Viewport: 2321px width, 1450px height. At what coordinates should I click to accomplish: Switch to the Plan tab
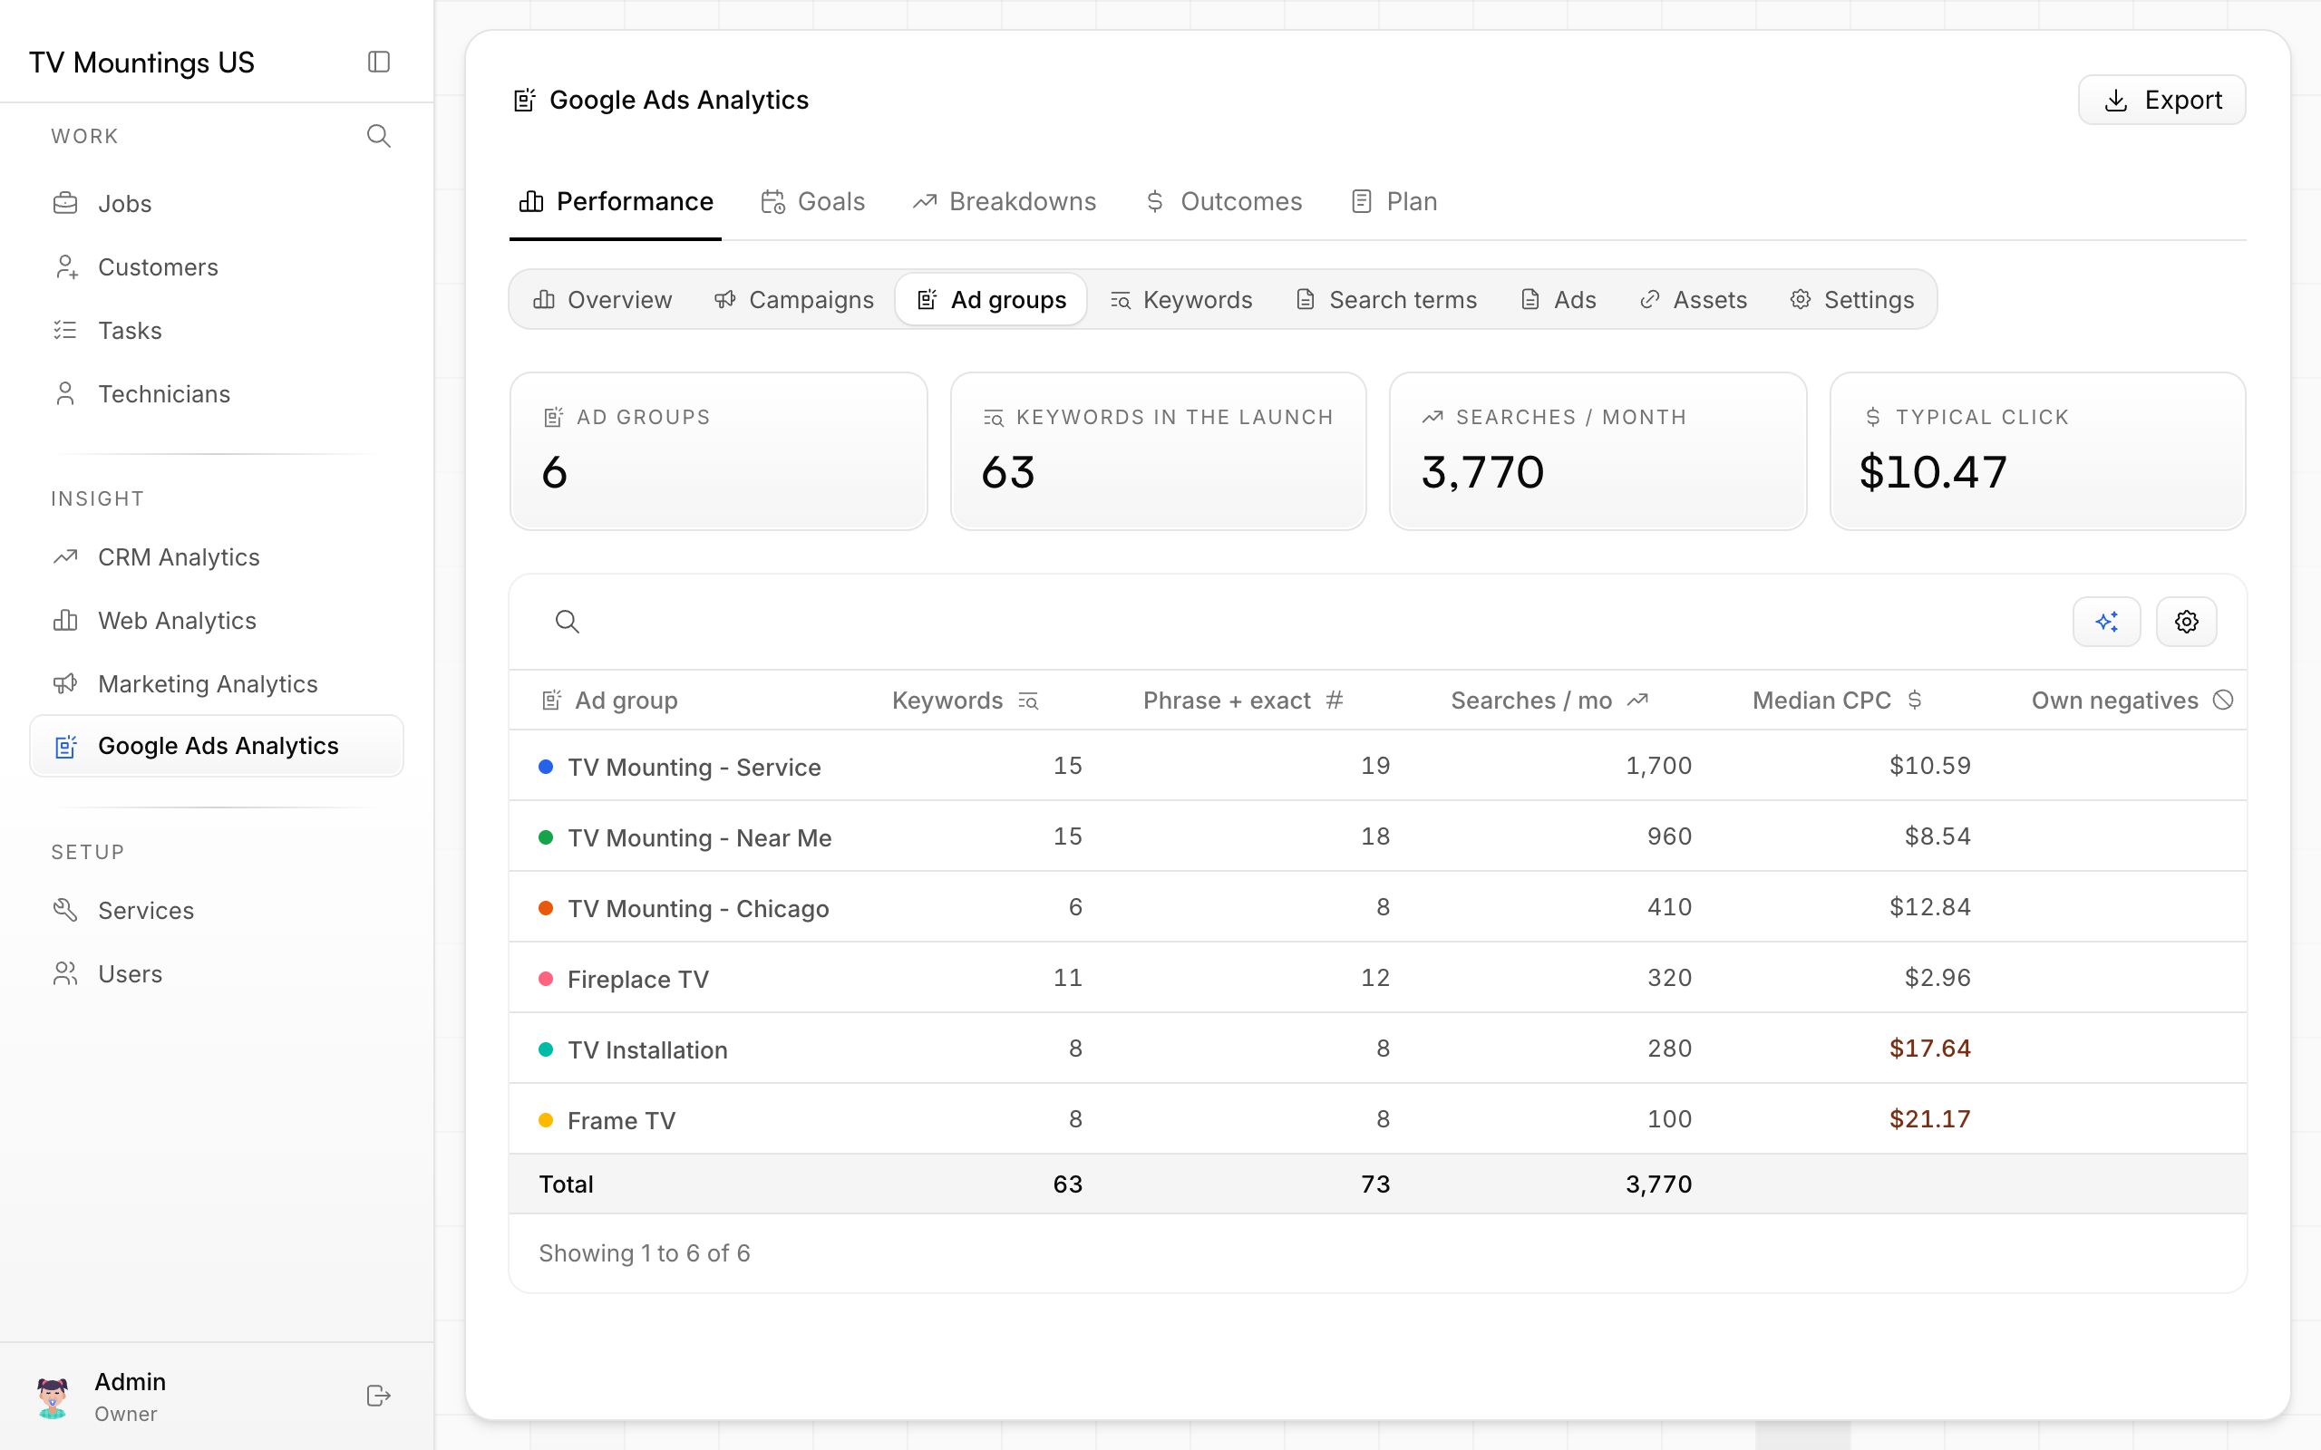[x=1394, y=201]
